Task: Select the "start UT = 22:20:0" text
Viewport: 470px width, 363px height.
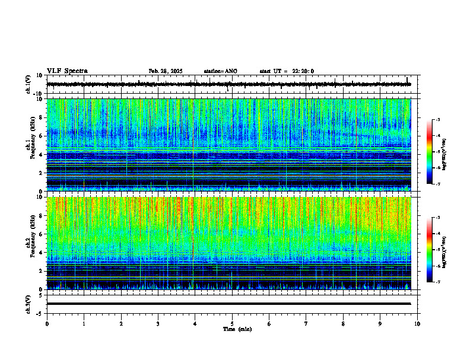Action: 287,71
